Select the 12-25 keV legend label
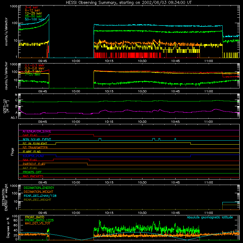 click(33, 13)
